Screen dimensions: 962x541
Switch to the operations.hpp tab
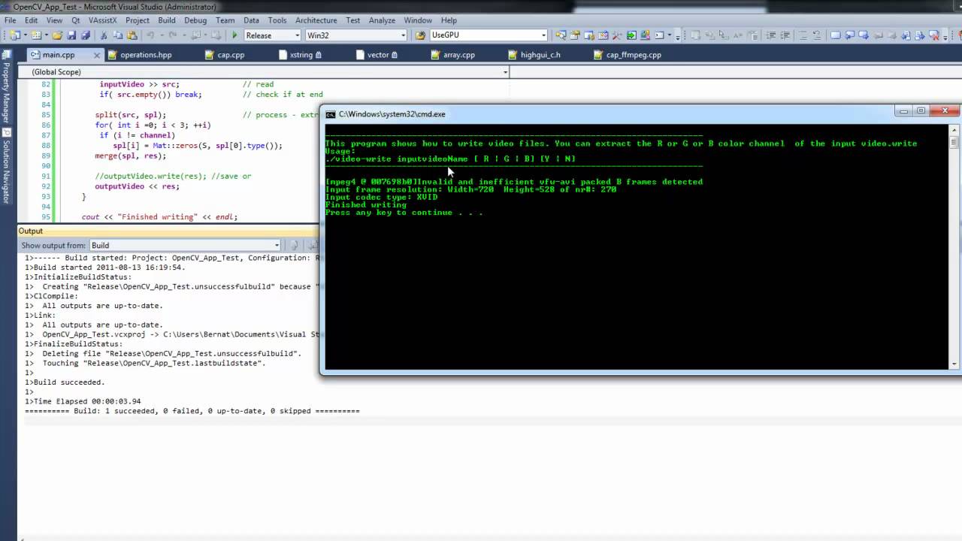coord(146,55)
